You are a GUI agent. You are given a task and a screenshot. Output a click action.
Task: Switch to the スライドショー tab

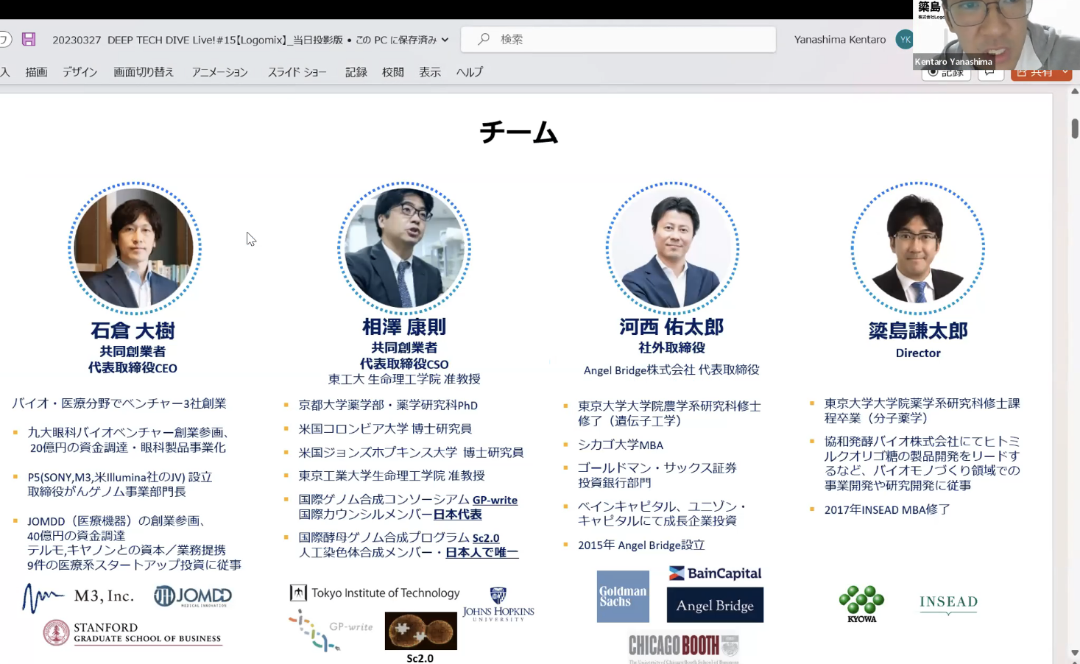(x=296, y=71)
